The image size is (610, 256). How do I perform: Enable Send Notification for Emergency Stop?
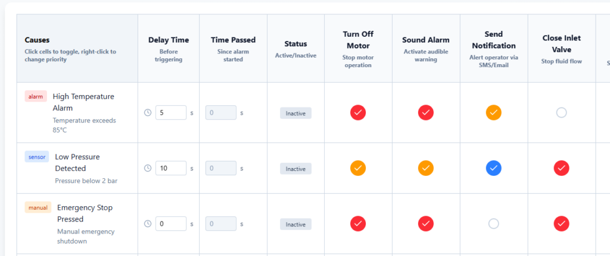(x=493, y=224)
